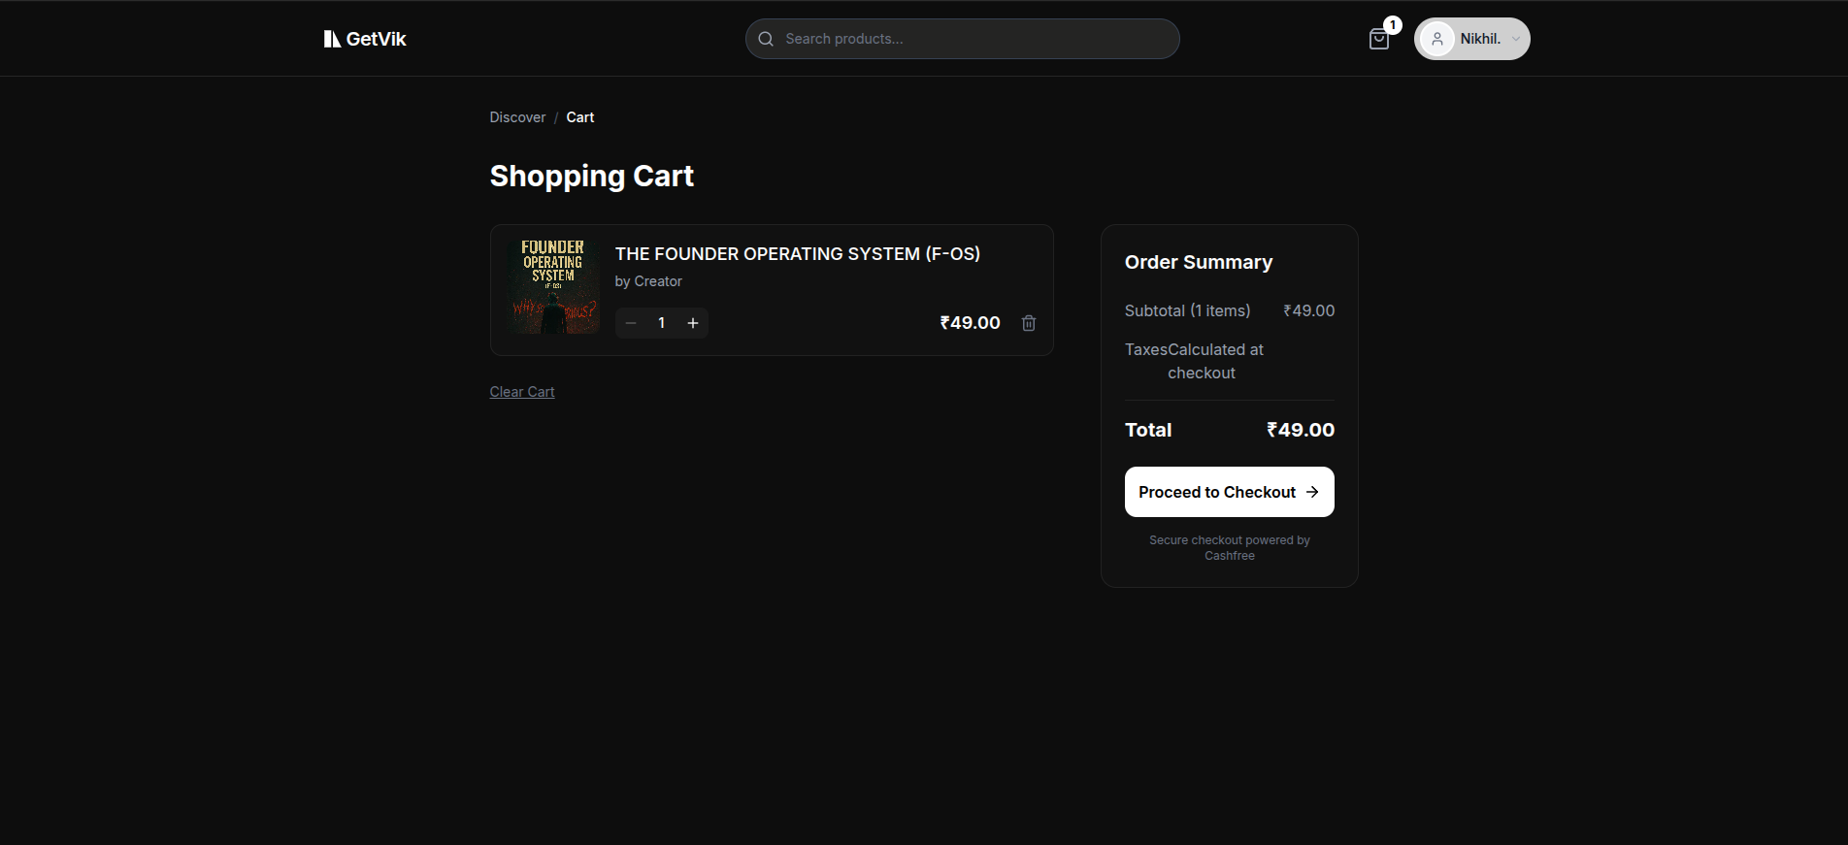Click the GetVik brand name

(x=377, y=39)
